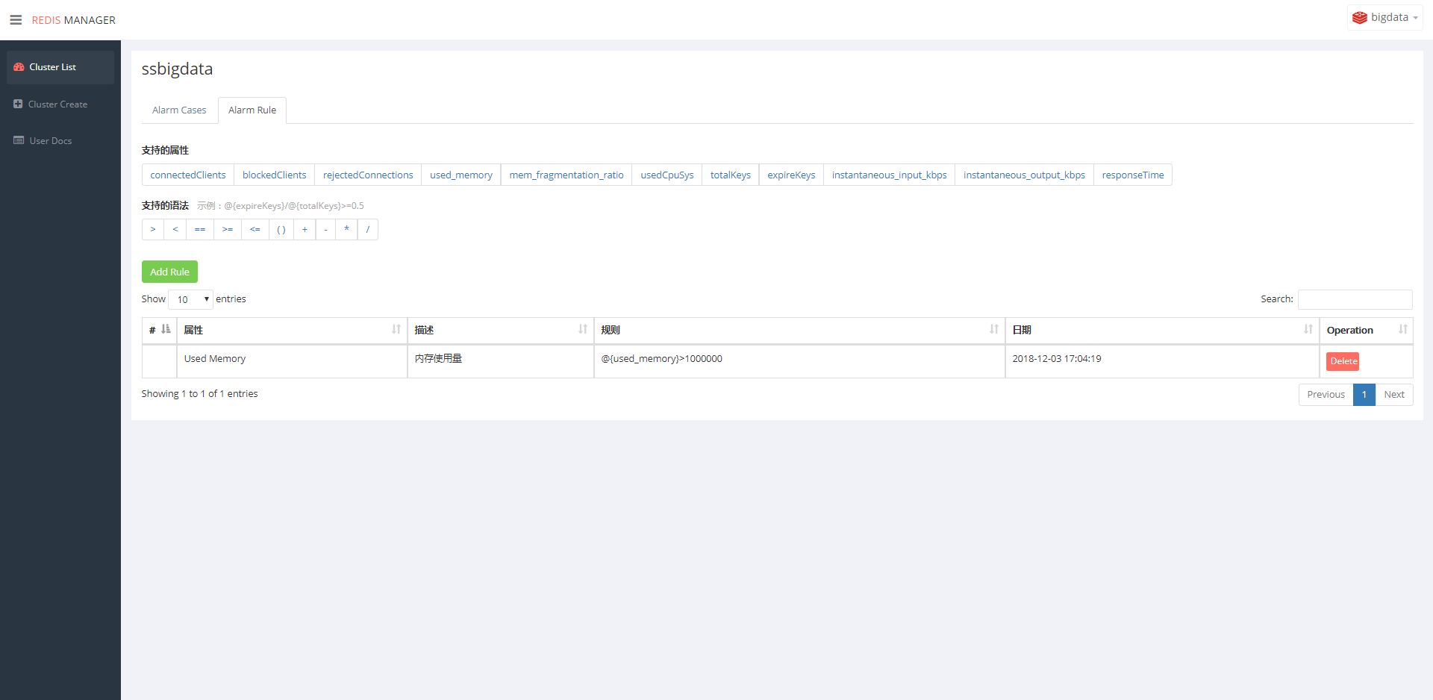Sort by the 描述 column header

[x=501, y=330]
